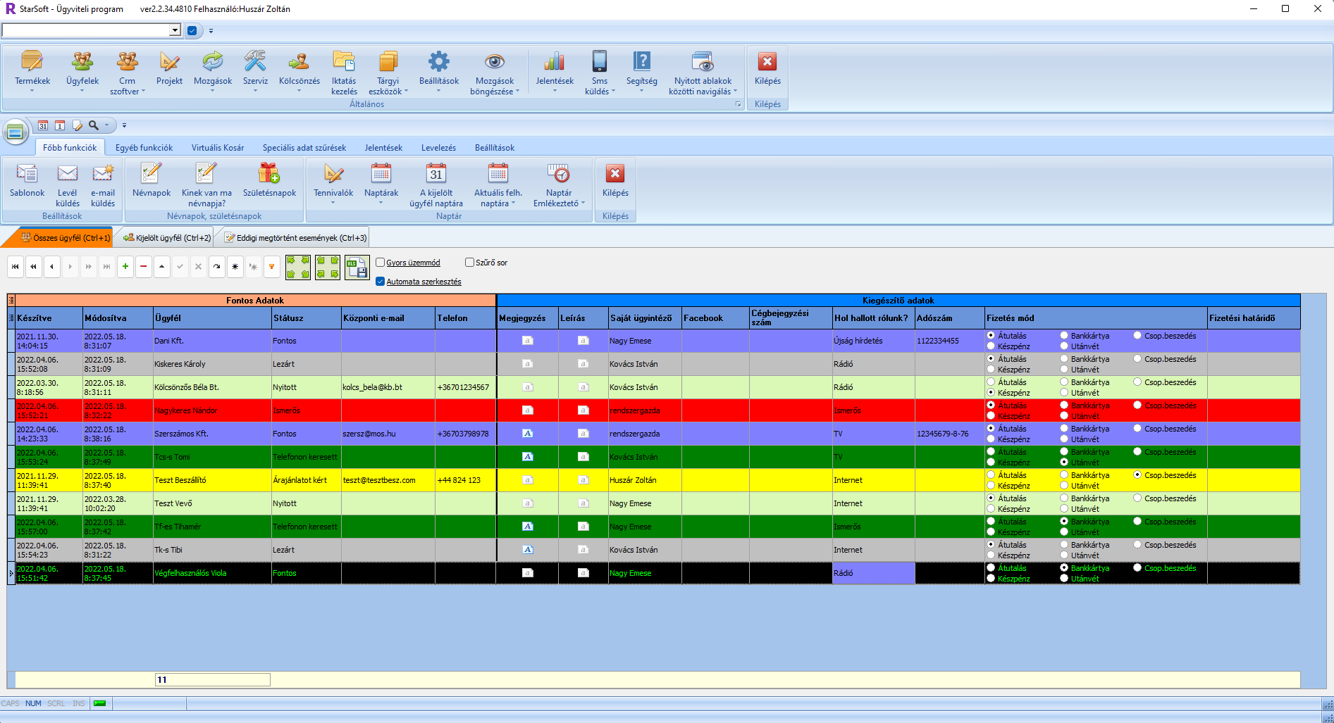Toggle the Szűrő sor checkbox

[470, 263]
